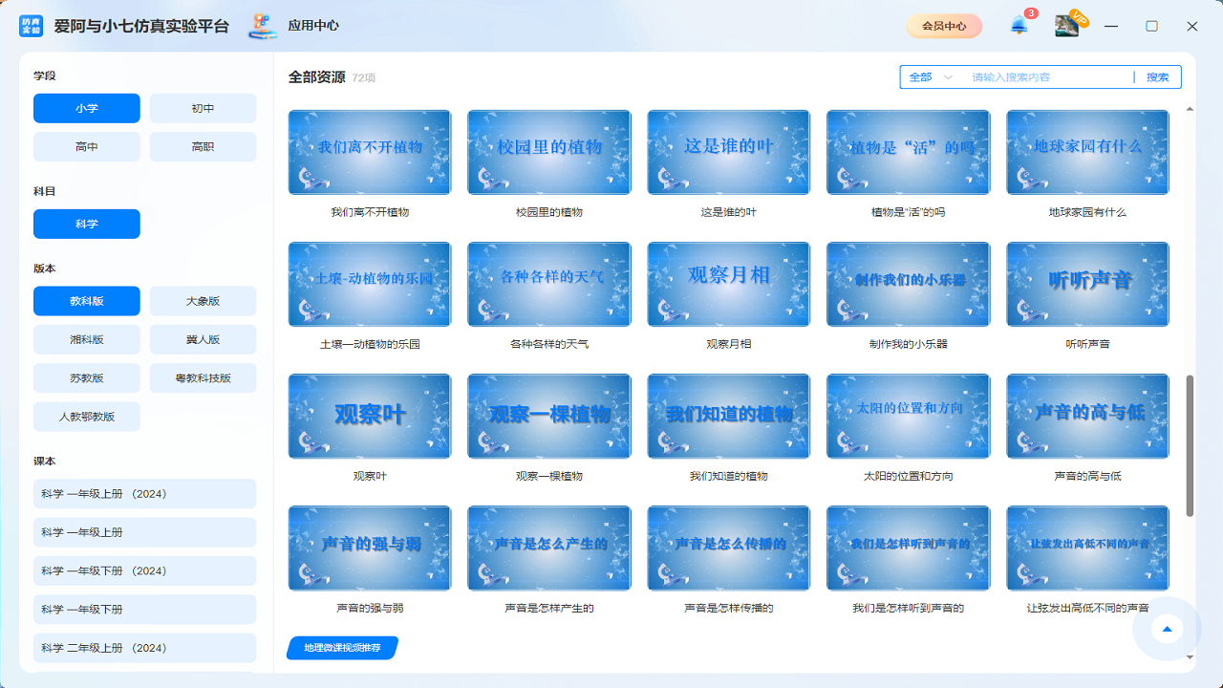Switch to 高职 education stage
The image size is (1223, 688).
(x=203, y=146)
